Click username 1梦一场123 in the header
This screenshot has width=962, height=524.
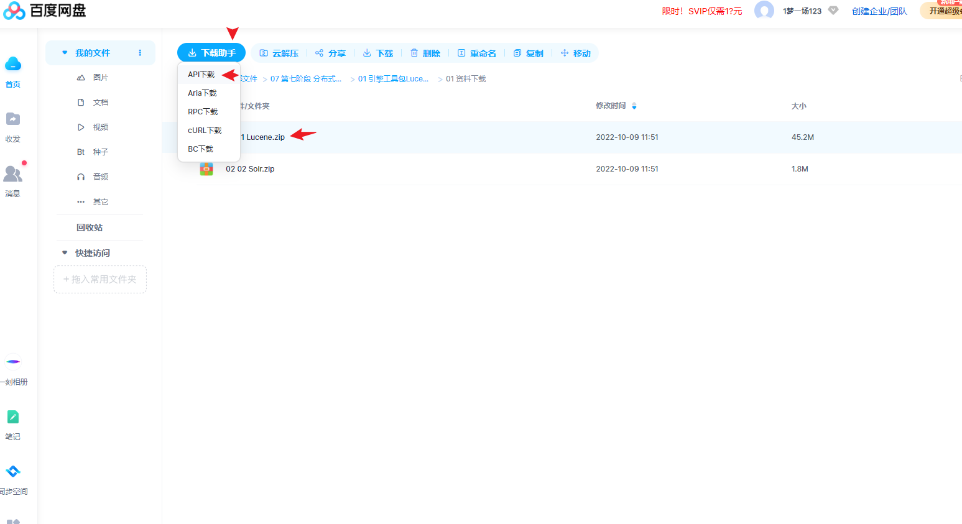click(802, 11)
